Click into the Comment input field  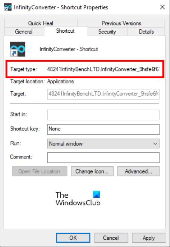[x=103, y=158]
